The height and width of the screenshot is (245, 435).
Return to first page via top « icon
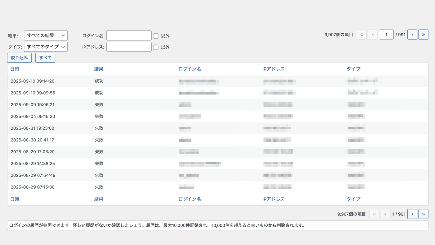[x=362, y=35]
